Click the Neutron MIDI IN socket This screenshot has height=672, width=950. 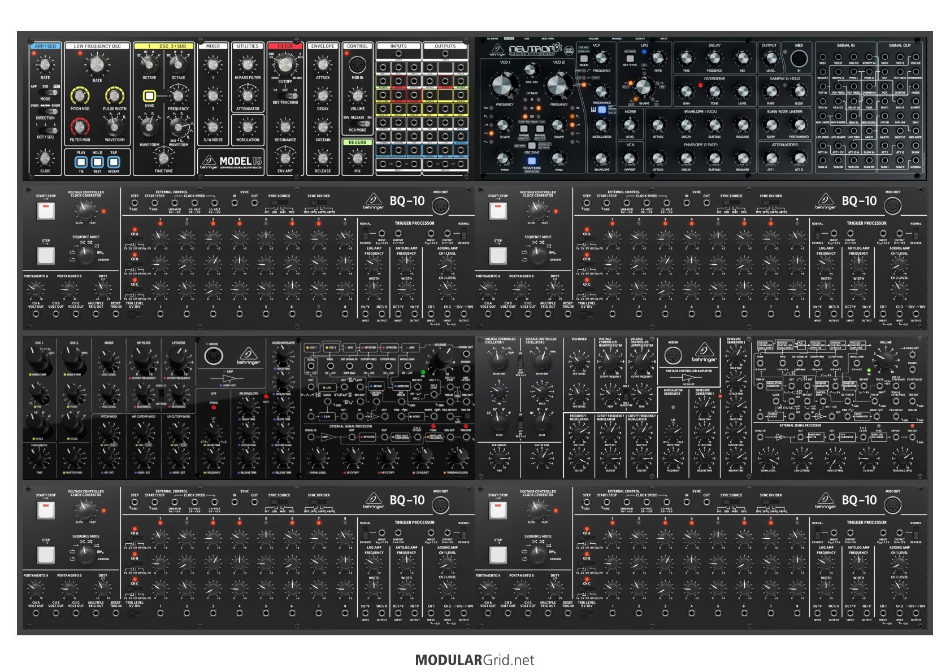799,59
